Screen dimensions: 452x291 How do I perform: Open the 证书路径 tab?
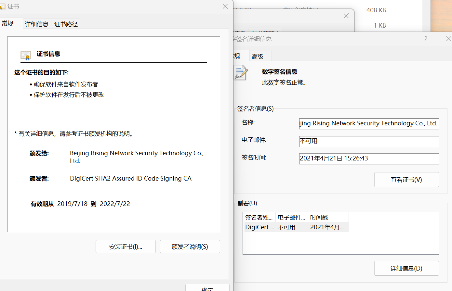coord(66,24)
